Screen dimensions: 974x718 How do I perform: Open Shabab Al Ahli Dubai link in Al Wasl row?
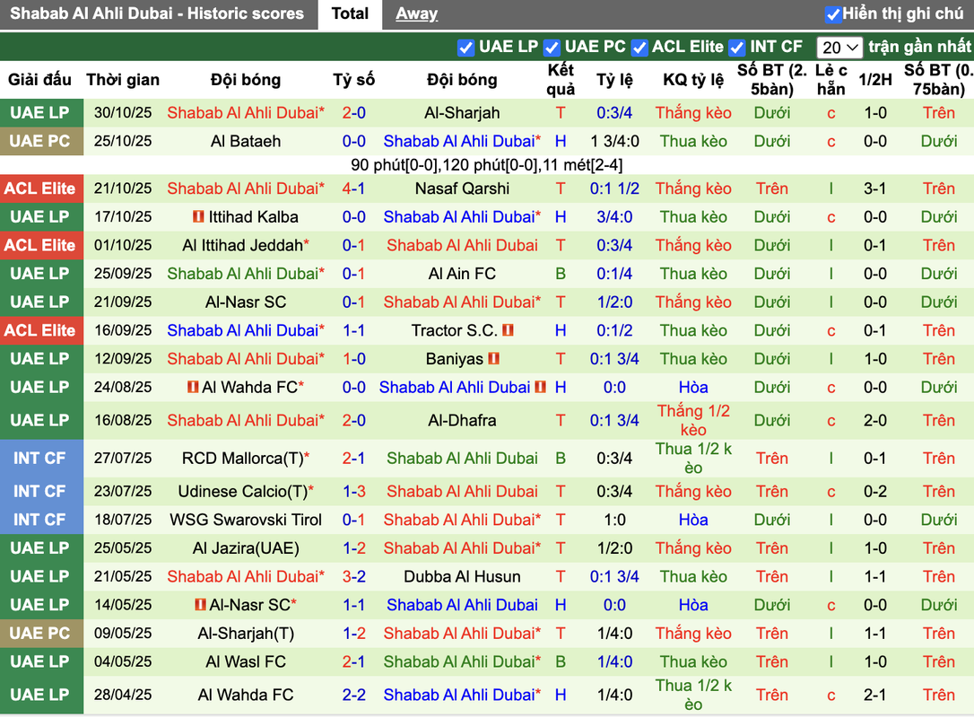462,662
